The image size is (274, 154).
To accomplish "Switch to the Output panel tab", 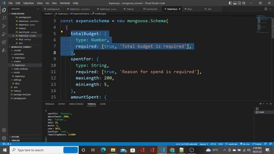I will click(x=62, y=104).
